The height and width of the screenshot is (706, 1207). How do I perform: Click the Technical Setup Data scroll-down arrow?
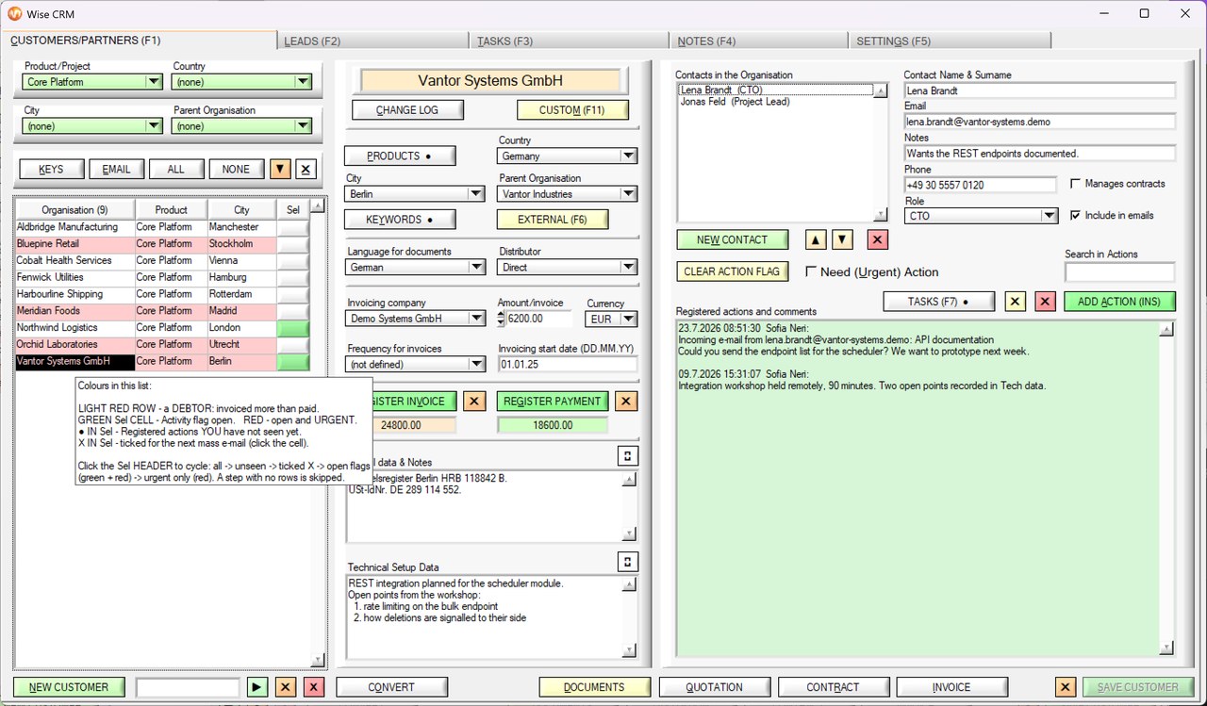pos(629,650)
